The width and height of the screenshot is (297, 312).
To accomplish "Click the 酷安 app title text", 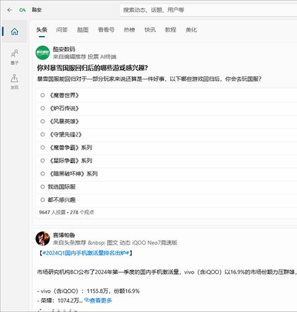I will click(37, 10).
